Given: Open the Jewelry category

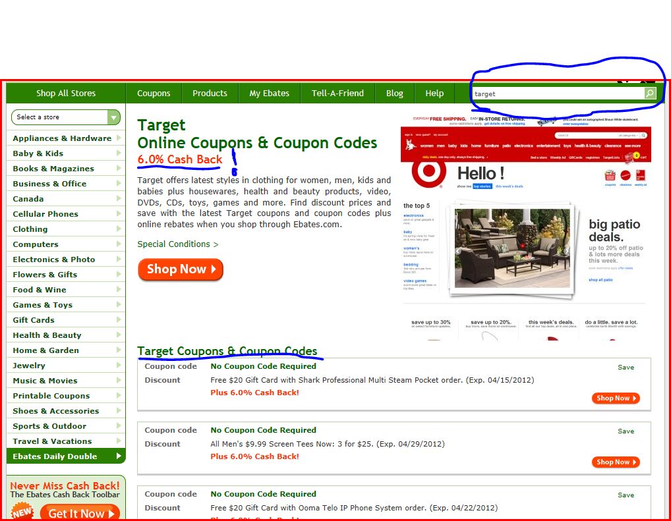Looking at the screenshot, I should [66, 366].
